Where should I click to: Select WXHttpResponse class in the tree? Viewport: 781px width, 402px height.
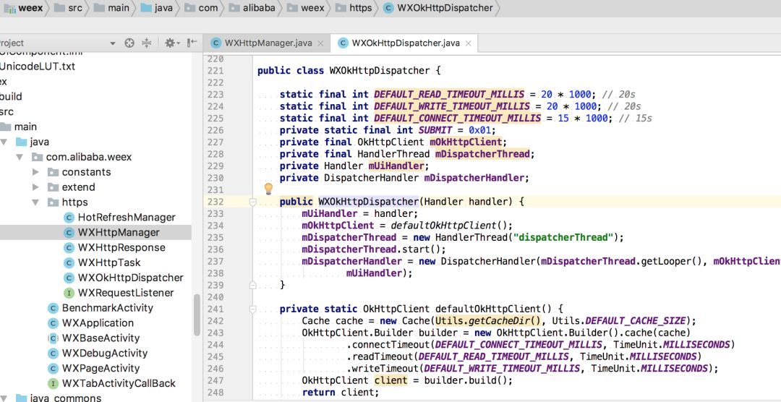tap(121, 247)
